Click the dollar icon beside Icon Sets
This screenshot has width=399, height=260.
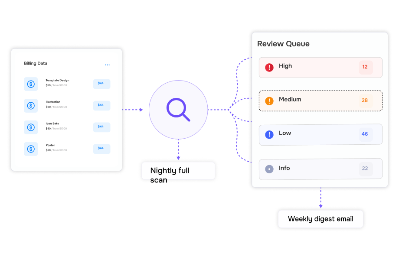[31, 127]
